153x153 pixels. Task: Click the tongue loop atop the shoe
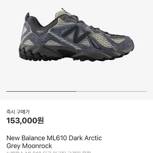coord(63,10)
